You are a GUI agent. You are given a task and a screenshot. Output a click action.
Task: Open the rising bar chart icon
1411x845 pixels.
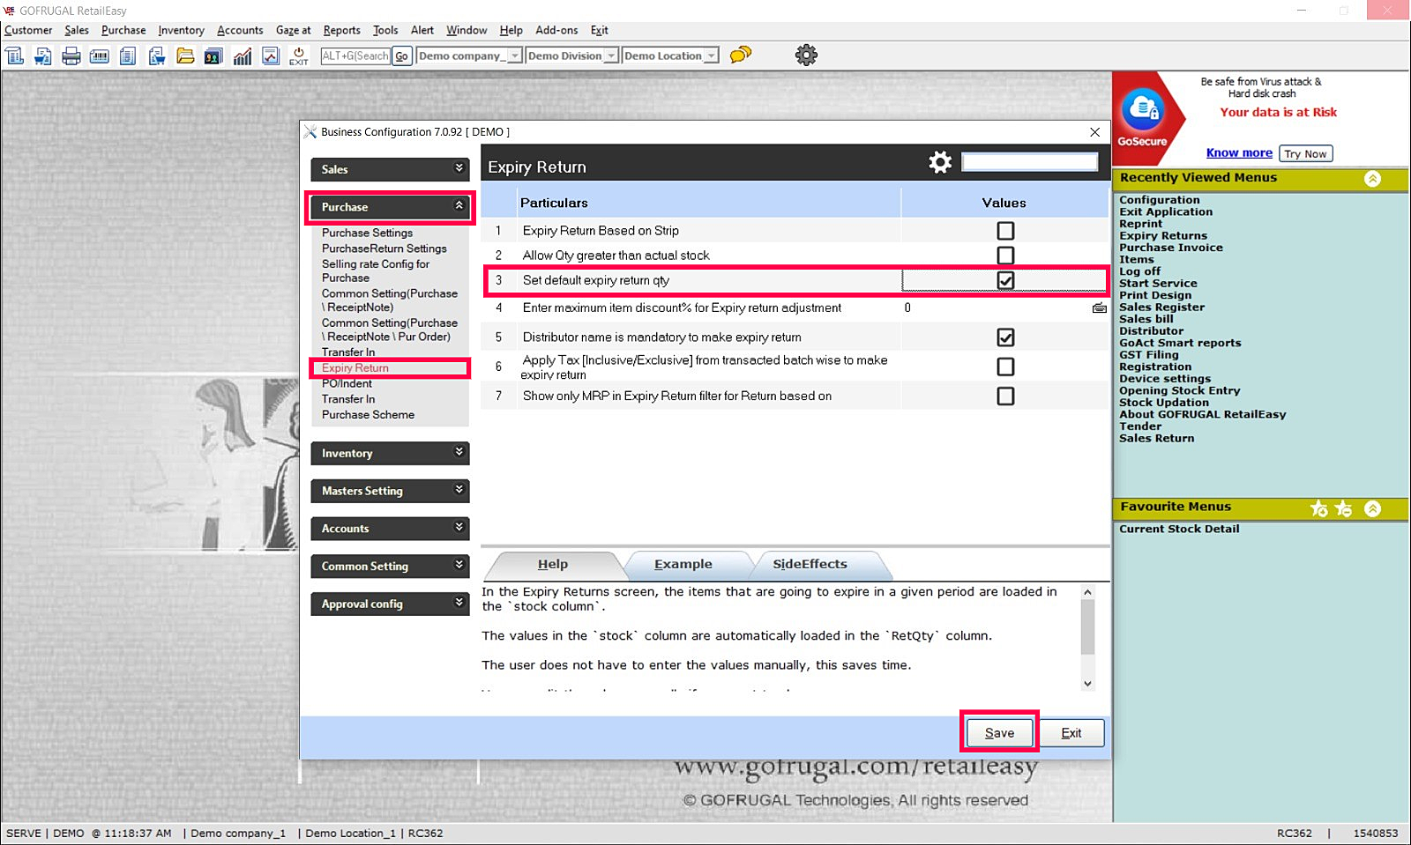[243, 56]
